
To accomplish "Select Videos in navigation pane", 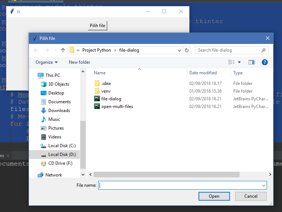I will [x=55, y=137].
